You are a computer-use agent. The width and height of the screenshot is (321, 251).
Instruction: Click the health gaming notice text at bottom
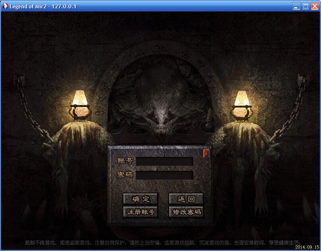pyautogui.click(x=163, y=242)
